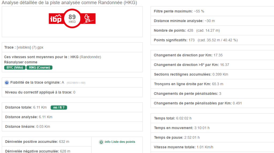This screenshot has width=274, height=153.
Task: Click the hiker icon on the IBP badge
Action: click(x=88, y=19)
